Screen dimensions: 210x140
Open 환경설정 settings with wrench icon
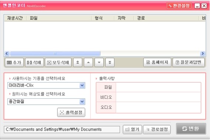(x=179, y=6)
